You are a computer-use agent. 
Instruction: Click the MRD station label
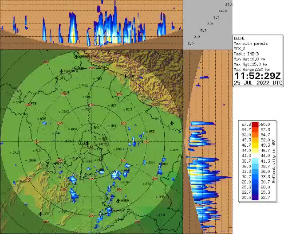click(152, 132)
